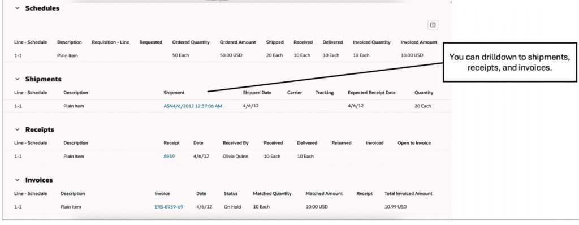Click the Ordered Quantity column header
579x225 pixels.
click(191, 42)
